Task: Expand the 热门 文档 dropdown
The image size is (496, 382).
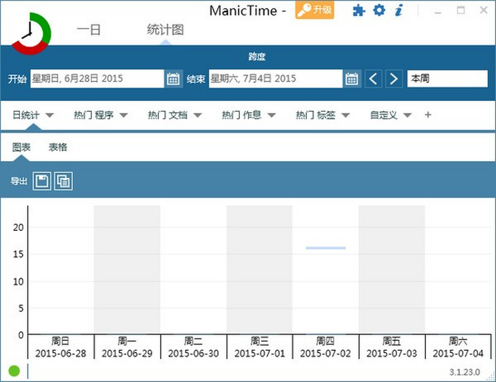Action: pos(198,115)
